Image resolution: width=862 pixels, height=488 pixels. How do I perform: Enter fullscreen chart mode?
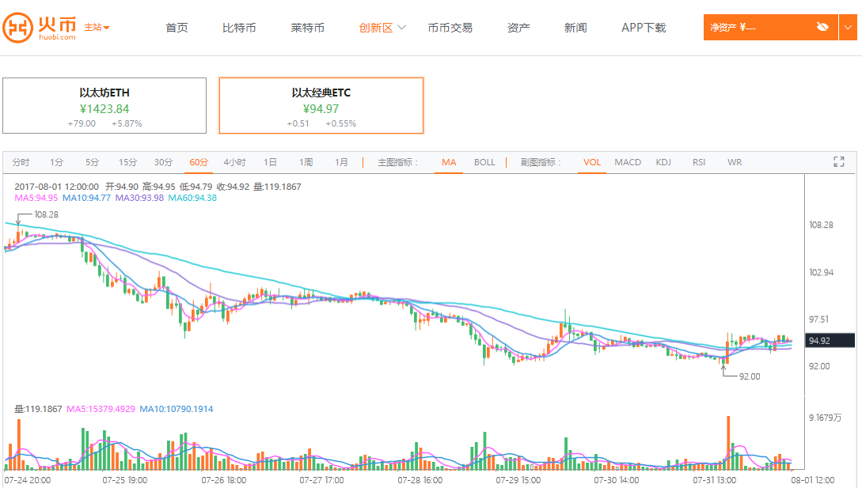839,162
